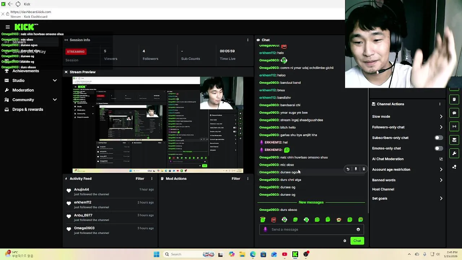Screen dimensions: 462x260
Task: Expand Slow mode options chevron
Action: [441, 117]
